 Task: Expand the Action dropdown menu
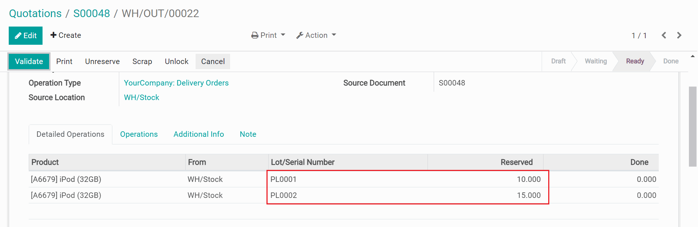coord(316,35)
